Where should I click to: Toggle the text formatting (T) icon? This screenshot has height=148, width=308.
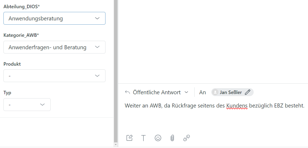click(143, 138)
